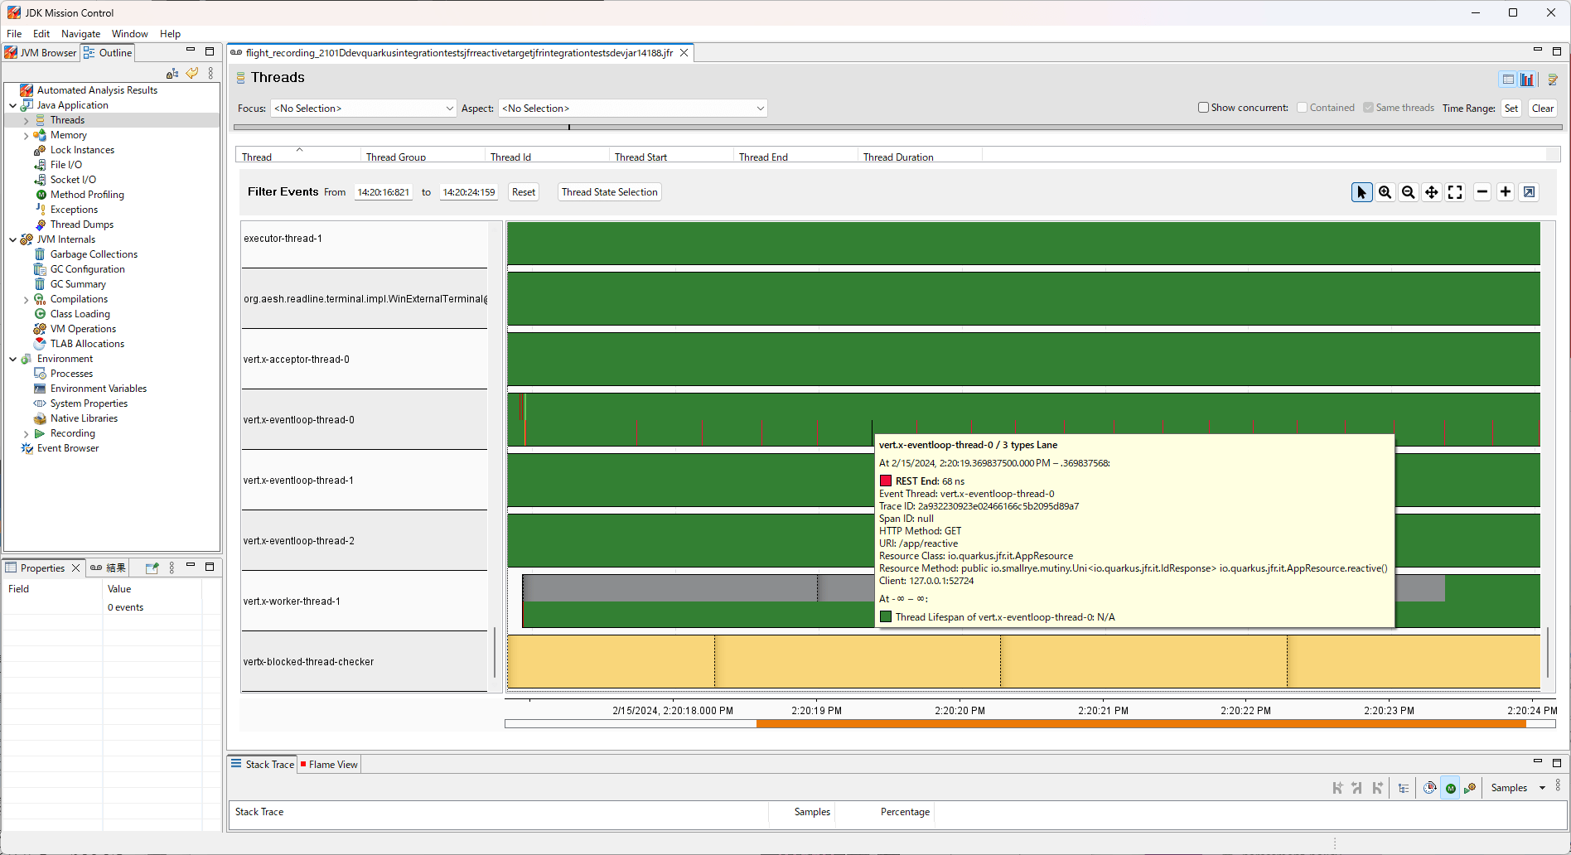Open the Edit Thread Lanes pencil icon

coord(1553,79)
